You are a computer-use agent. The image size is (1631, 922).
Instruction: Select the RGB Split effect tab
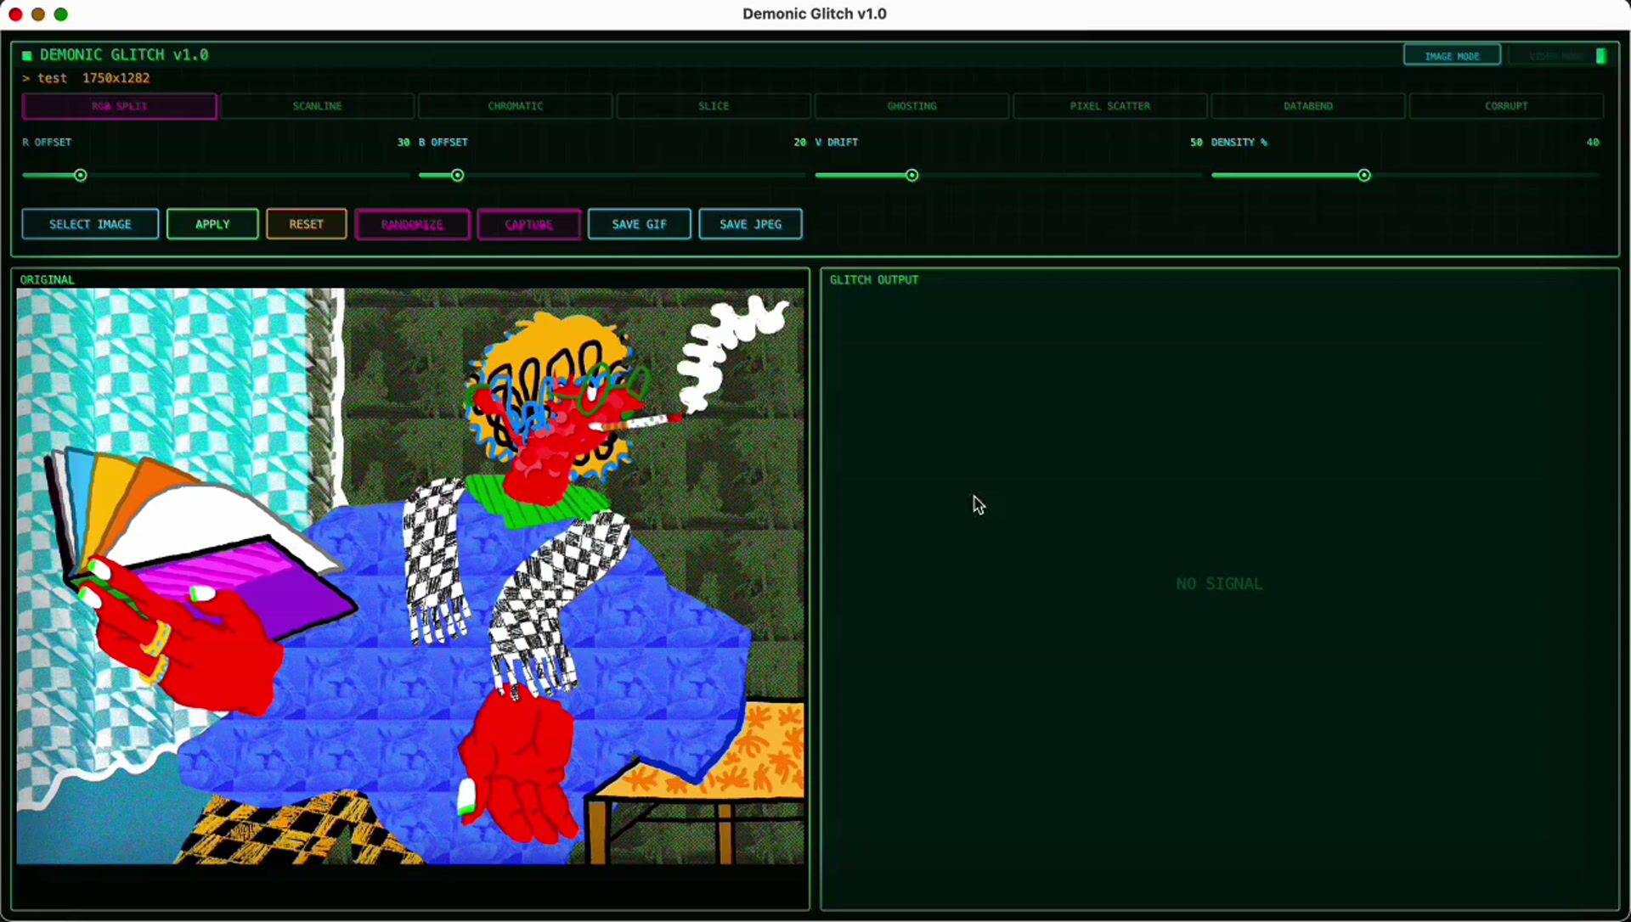[120, 106]
